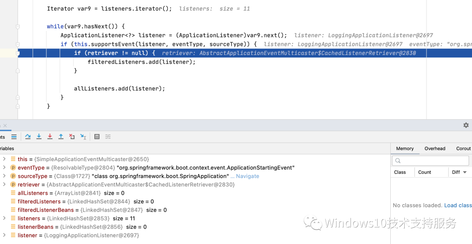
Task: Click the Count column header
Action: click(x=424, y=172)
